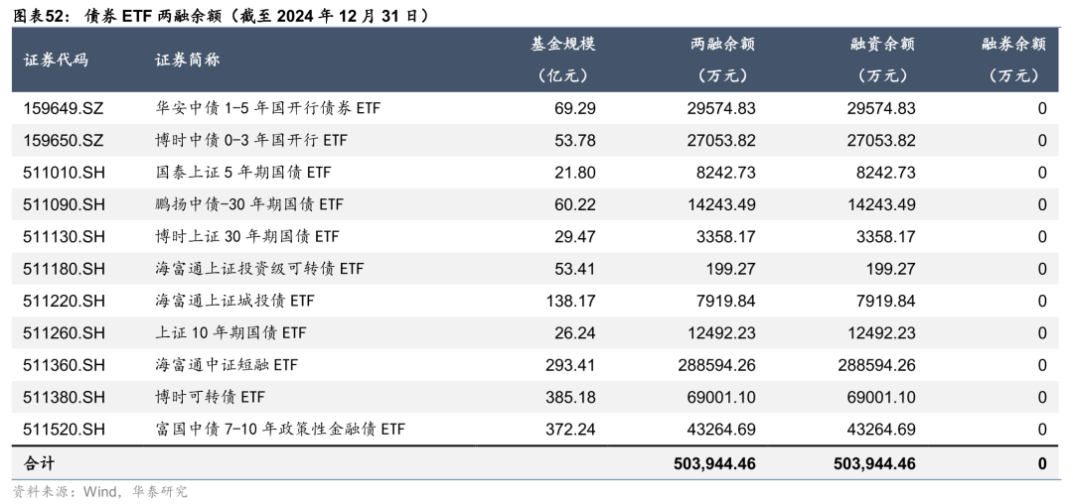Click the fund name 博时可转债 ETF

pyautogui.click(x=211, y=397)
